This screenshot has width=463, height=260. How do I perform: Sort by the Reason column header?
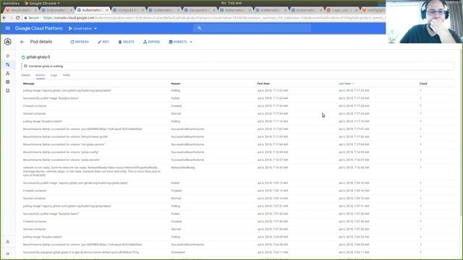tap(176, 84)
